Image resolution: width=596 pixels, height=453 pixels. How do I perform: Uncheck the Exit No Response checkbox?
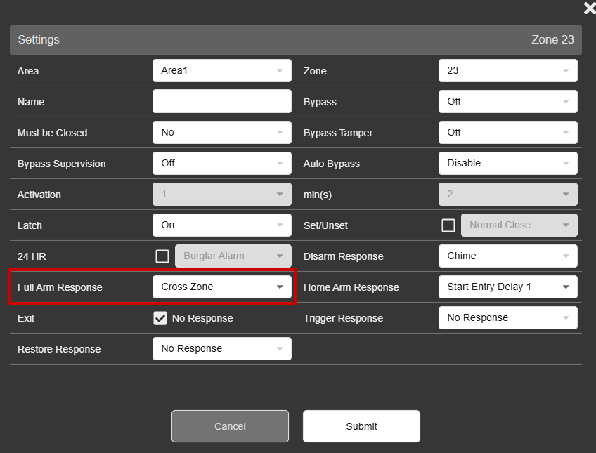click(160, 318)
